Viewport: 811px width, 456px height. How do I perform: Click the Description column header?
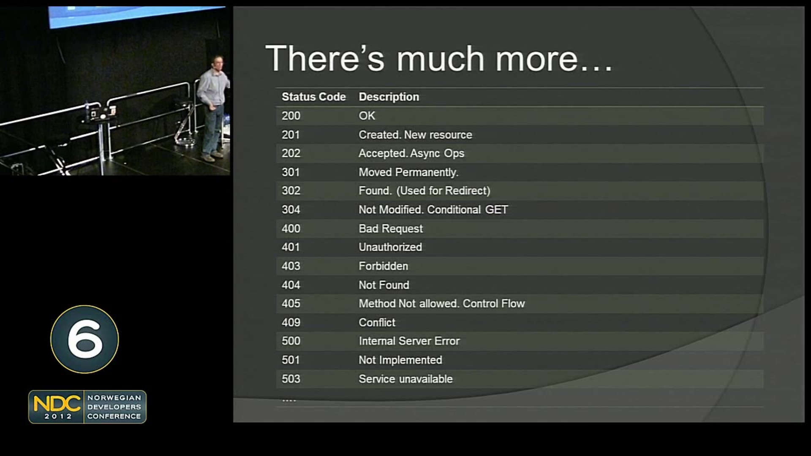(389, 97)
